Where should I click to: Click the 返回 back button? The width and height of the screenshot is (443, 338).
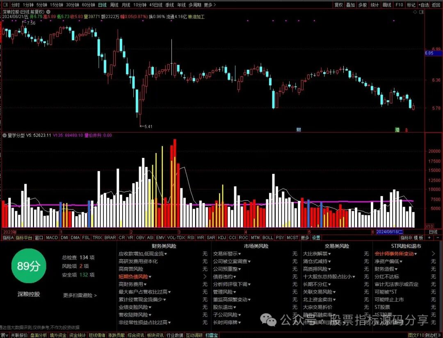click(436, 5)
